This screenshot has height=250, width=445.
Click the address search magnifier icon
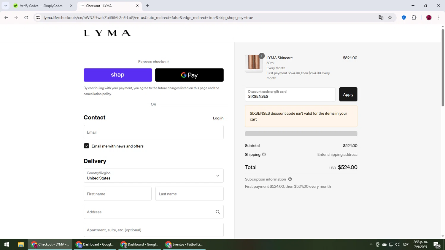218,212
